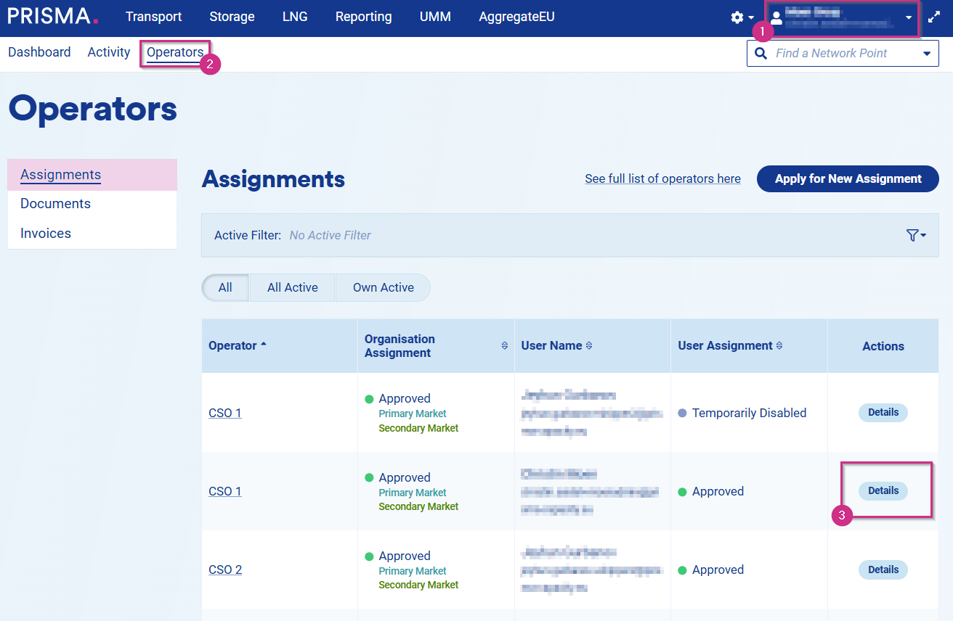The width and height of the screenshot is (953, 621).
Task: Click the PRISMA logo
Action: 52,16
